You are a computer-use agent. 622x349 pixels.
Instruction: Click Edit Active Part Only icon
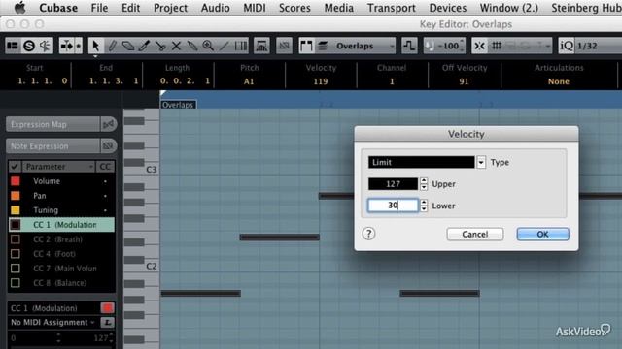point(323,46)
